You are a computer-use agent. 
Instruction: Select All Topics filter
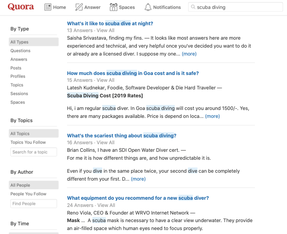point(34,133)
